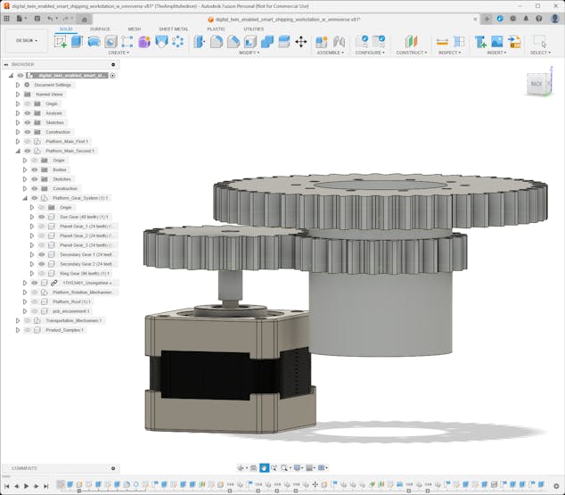
Task: Switch to the SHEET METAL tab
Action: [173, 29]
